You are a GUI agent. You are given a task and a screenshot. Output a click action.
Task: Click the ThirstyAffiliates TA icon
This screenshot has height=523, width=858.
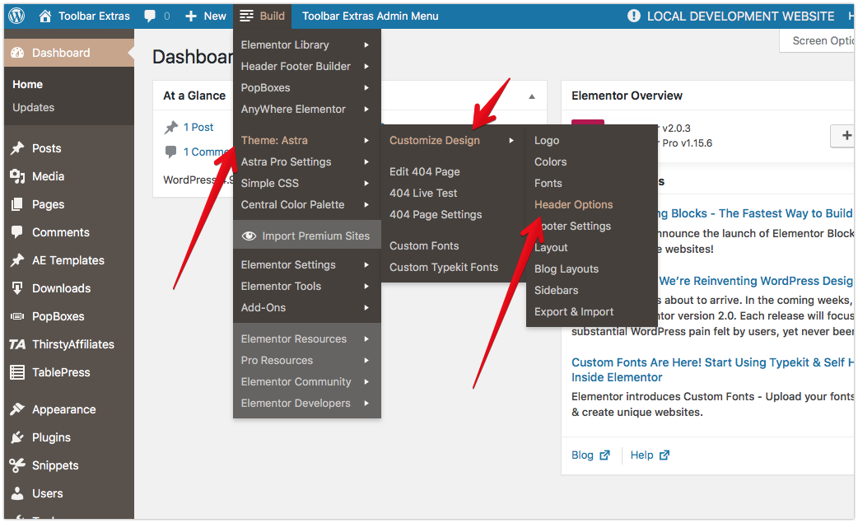click(17, 344)
